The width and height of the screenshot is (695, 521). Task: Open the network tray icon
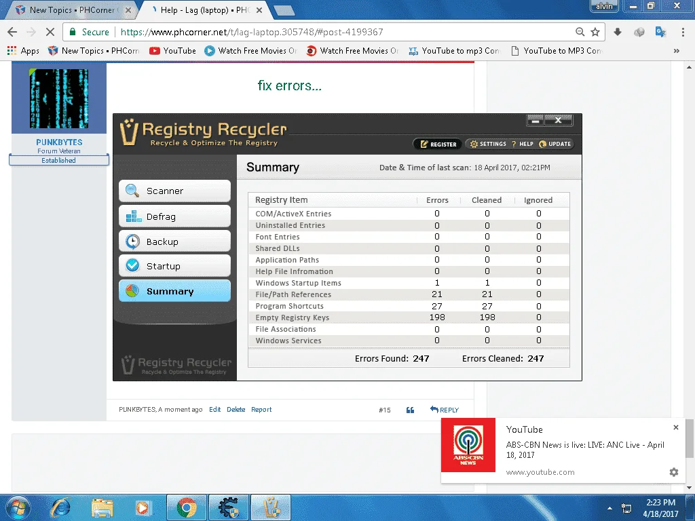pos(626,508)
